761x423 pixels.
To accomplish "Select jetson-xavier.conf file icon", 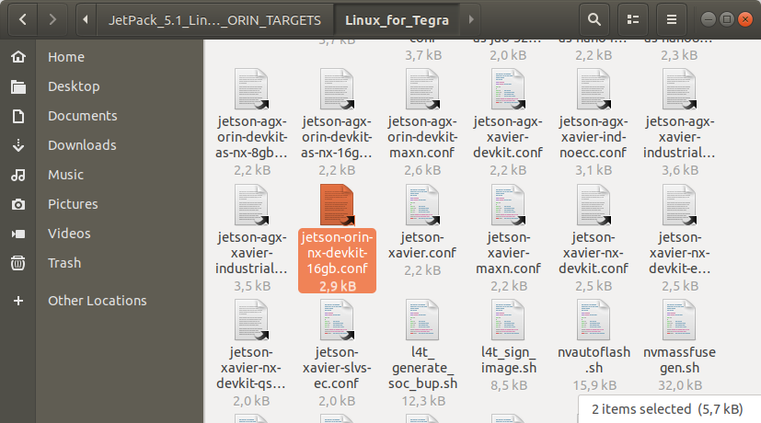I will tap(422, 205).
